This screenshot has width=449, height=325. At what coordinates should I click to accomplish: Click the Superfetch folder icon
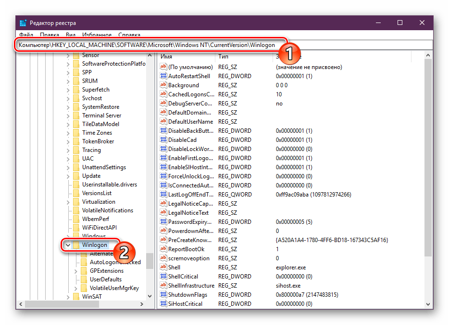click(x=76, y=90)
